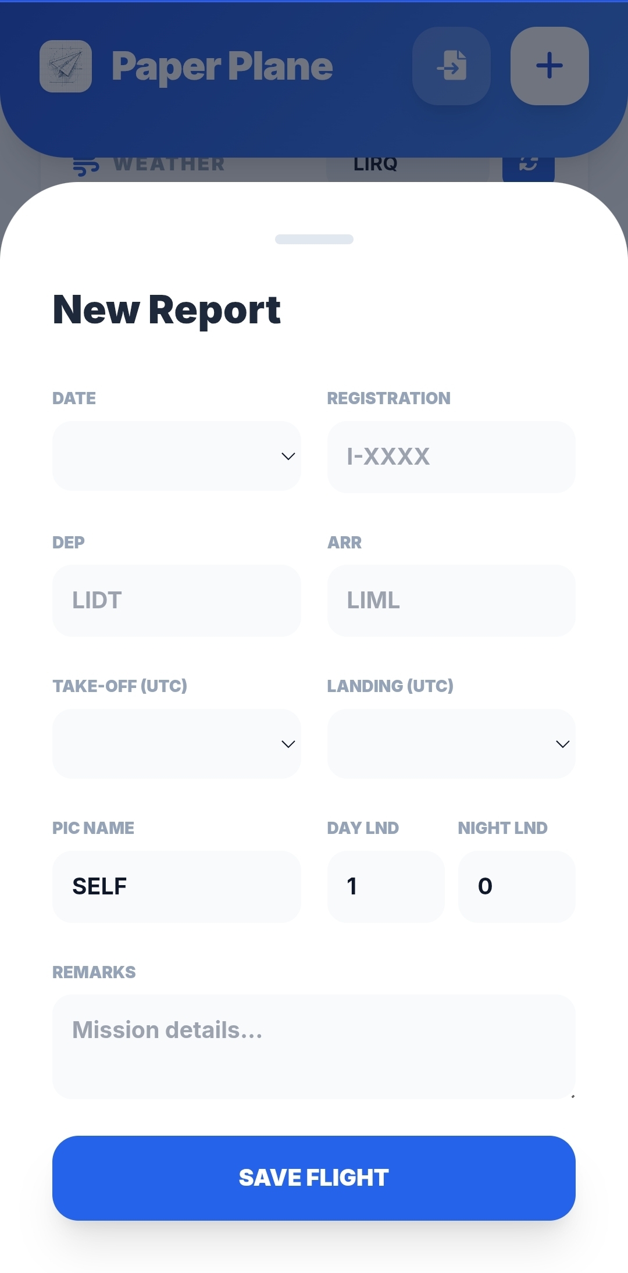Click the weather refresh icon
This screenshot has height=1273, width=628.
click(528, 166)
